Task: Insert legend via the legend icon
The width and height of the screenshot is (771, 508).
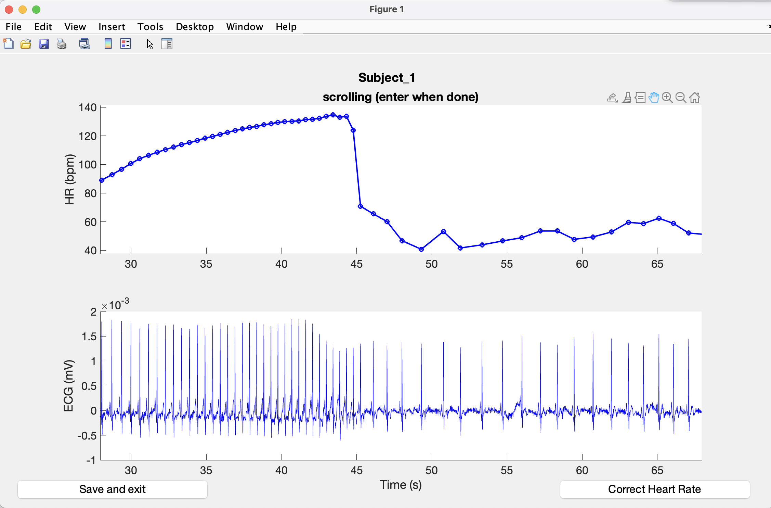Action: [126, 44]
